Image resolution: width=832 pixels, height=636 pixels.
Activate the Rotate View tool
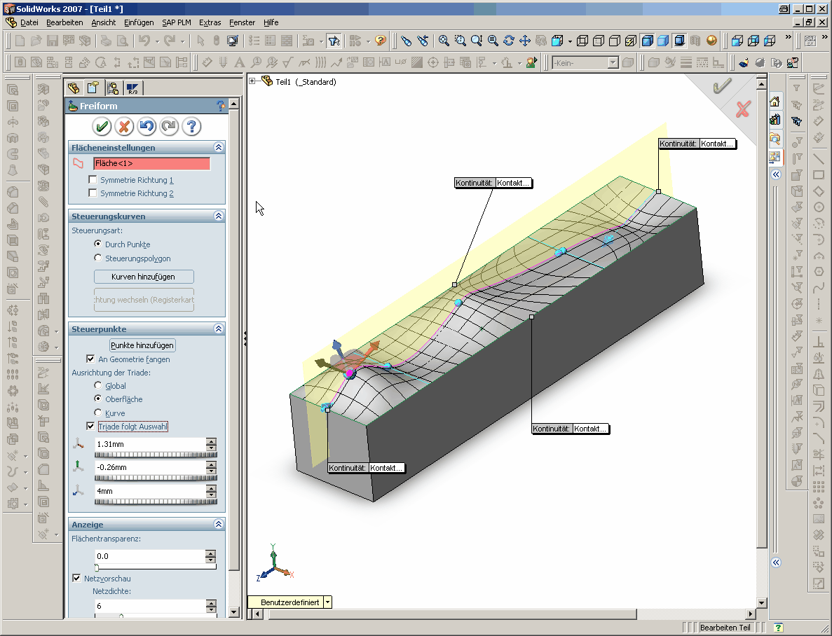pos(510,41)
